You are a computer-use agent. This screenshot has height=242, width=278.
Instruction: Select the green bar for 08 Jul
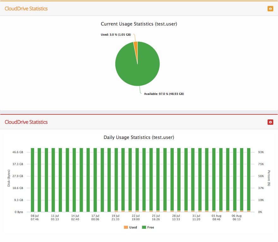pyautogui.click(x=33, y=180)
